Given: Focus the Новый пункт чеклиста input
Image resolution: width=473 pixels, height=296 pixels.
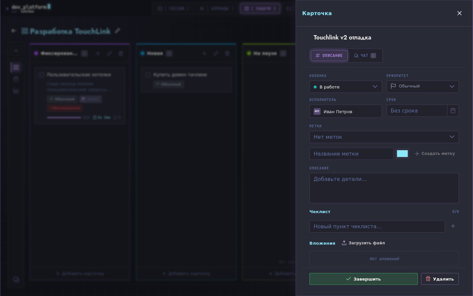Looking at the screenshot, I should (x=377, y=226).
